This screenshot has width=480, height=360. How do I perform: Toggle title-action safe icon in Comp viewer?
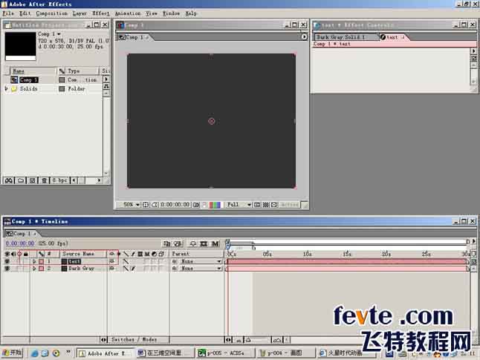click(x=146, y=205)
